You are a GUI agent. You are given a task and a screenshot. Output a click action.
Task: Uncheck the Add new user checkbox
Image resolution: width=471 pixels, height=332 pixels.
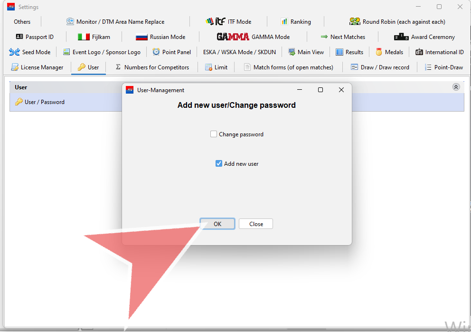pos(219,163)
